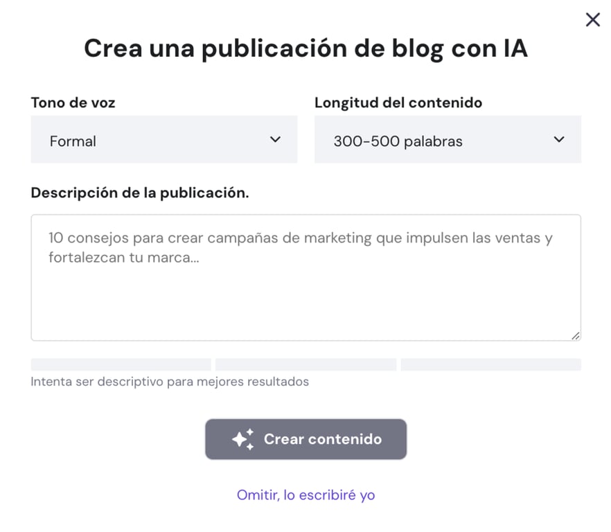611x532 pixels.
Task: Click the X to close the dialog
Action: pos(592,19)
